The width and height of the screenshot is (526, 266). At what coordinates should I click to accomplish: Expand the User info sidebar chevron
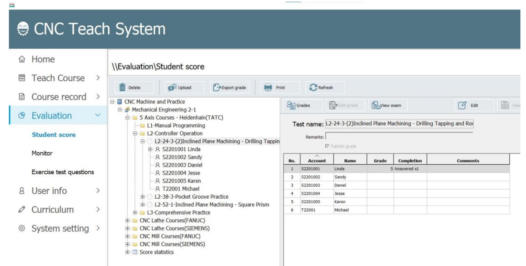coord(98,191)
